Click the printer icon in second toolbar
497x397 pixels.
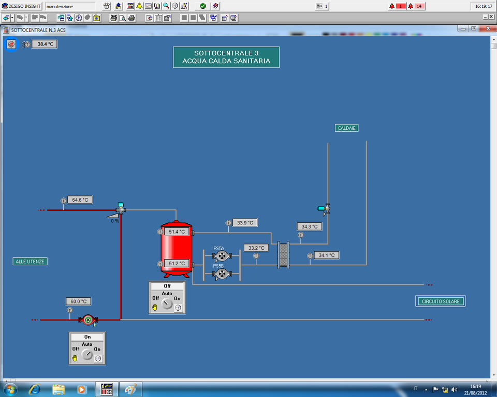(x=131, y=18)
